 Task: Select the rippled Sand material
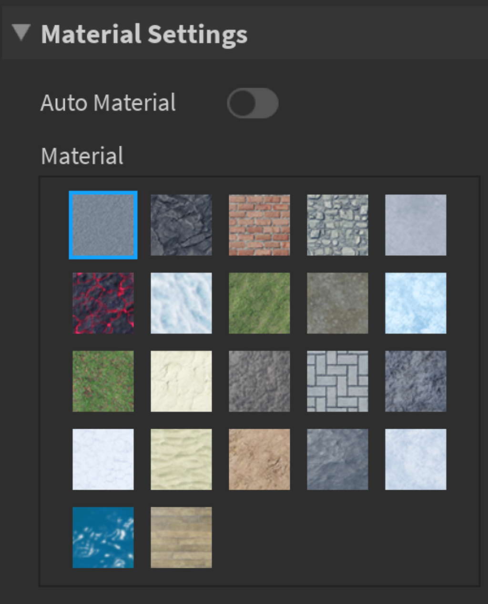(181, 459)
